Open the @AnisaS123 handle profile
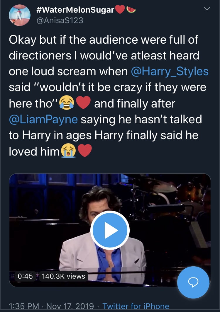220x312 pixels. [x=60, y=20]
